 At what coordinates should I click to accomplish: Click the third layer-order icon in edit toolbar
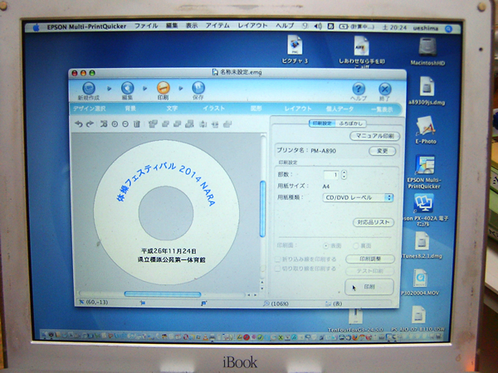point(178,124)
